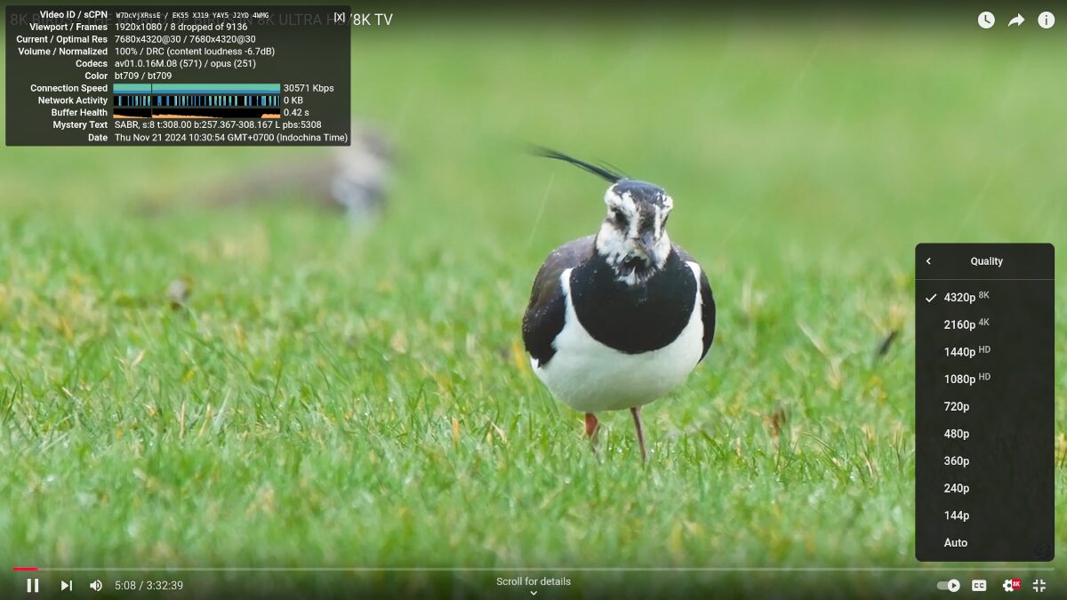Click the Connection Speed graph

[197, 88]
